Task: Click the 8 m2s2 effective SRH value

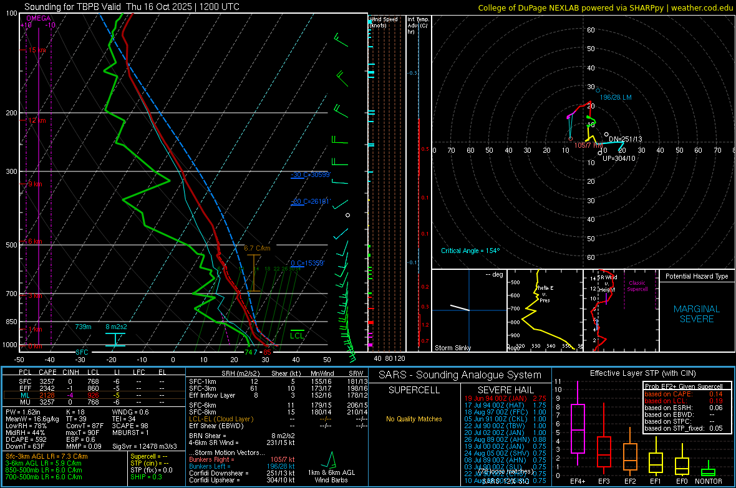Action: pos(116,327)
